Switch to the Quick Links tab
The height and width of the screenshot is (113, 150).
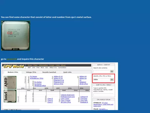click(67, 72)
